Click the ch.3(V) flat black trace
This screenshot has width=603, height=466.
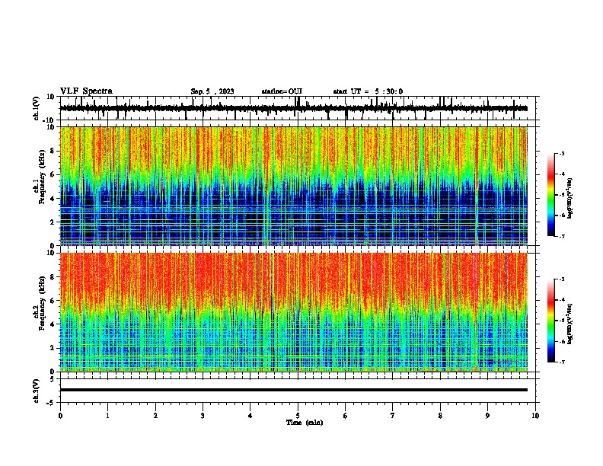click(x=294, y=390)
